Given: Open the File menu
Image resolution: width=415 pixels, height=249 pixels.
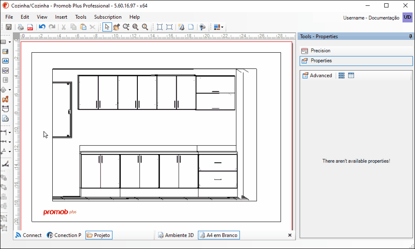Looking at the screenshot, I should (9, 17).
